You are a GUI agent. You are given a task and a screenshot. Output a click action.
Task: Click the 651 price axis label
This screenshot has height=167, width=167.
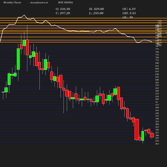(x=157, y=71)
